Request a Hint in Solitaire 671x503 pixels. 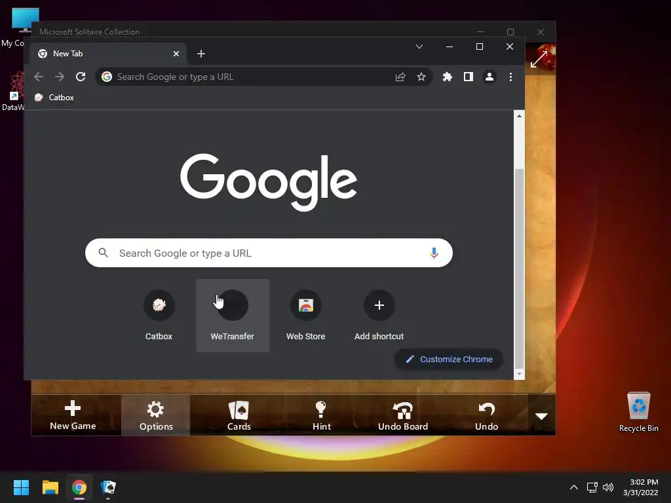(x=321, y=415)
